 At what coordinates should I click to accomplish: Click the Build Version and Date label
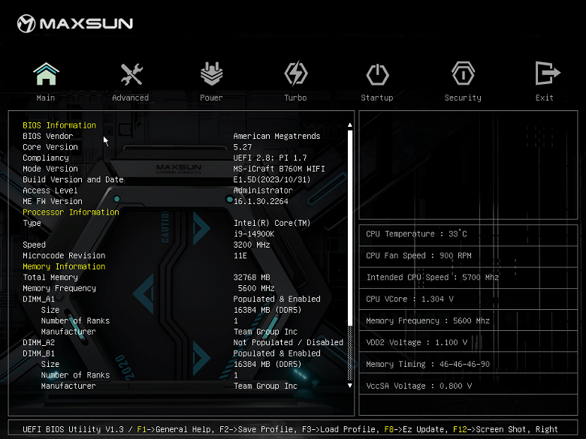(x=74, y=179)
